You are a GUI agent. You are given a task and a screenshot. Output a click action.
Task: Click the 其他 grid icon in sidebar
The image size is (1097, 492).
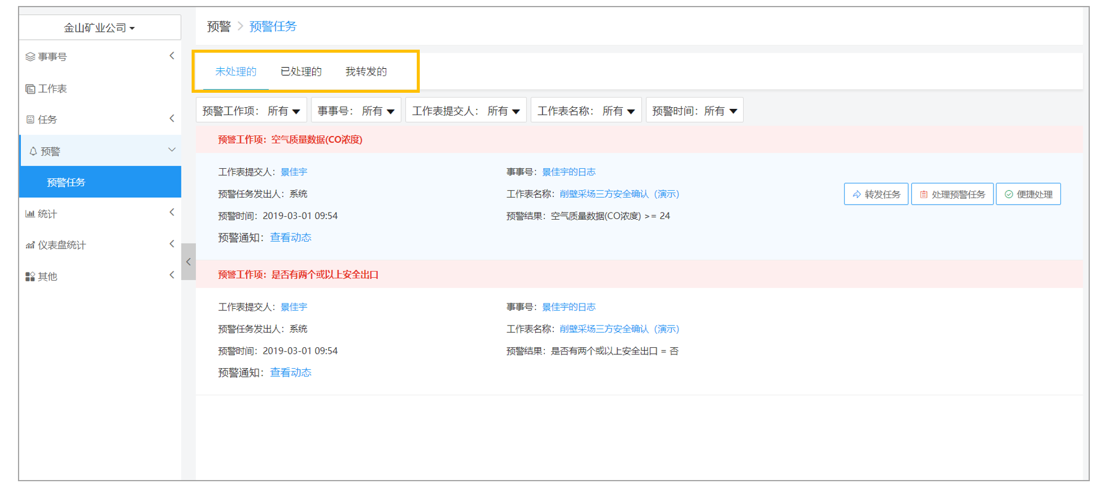[30, 277]
